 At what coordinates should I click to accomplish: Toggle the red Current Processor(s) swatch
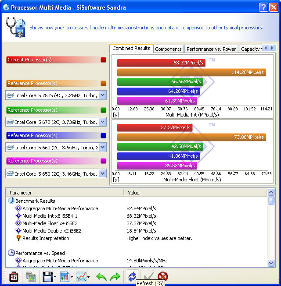pyautogui.click(x=103, y=60)
